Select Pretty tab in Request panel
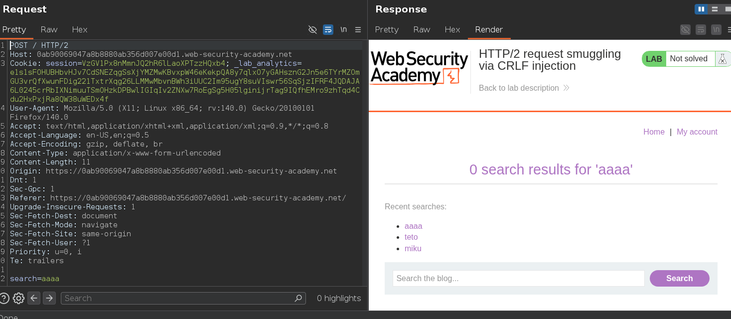Image resolution: width=731 pixels, height=319 pixels. (14, 29)
